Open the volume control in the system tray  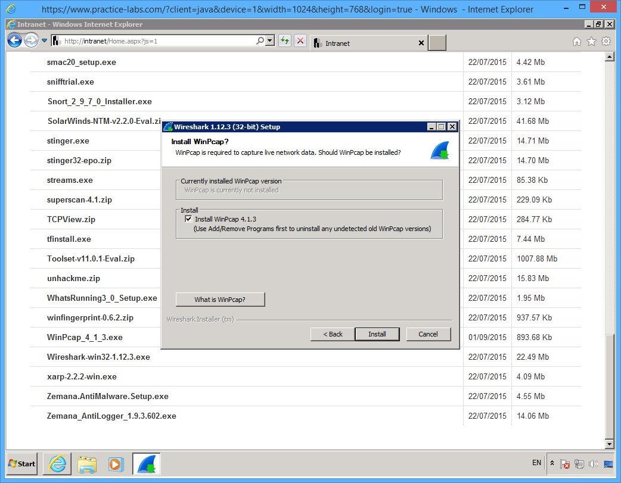593,464
